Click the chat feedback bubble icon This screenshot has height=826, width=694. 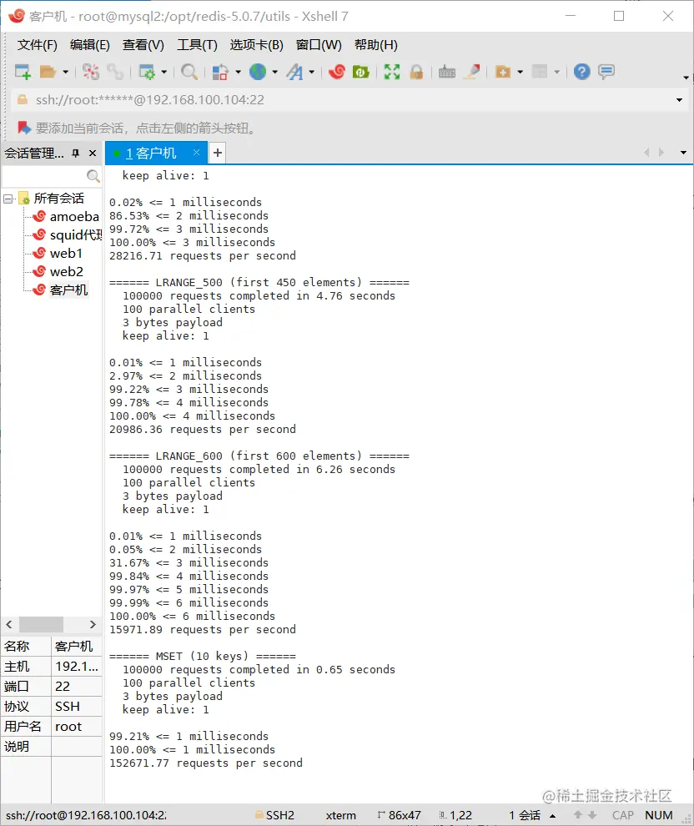pos(606,72)
